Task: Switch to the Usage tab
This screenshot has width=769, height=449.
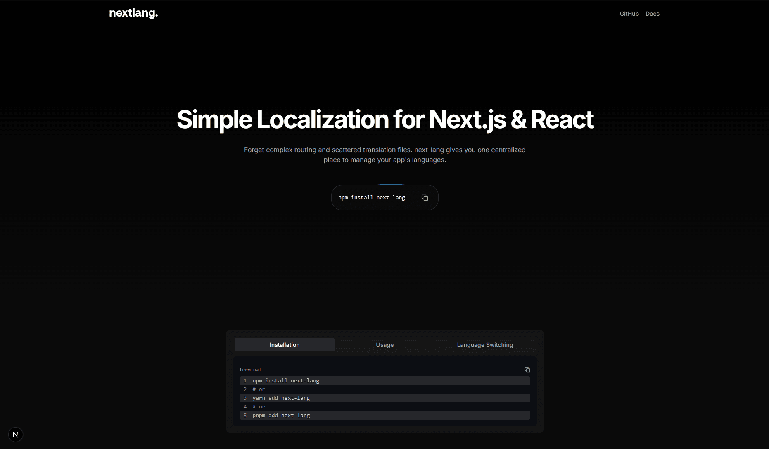Action: click(384, 345)
